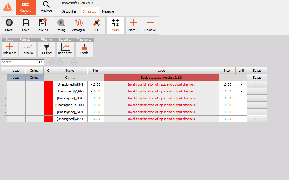This screenshot has width=289, height=180.
Task: Go to the Measure tab
Action: (x=108, y=11)
